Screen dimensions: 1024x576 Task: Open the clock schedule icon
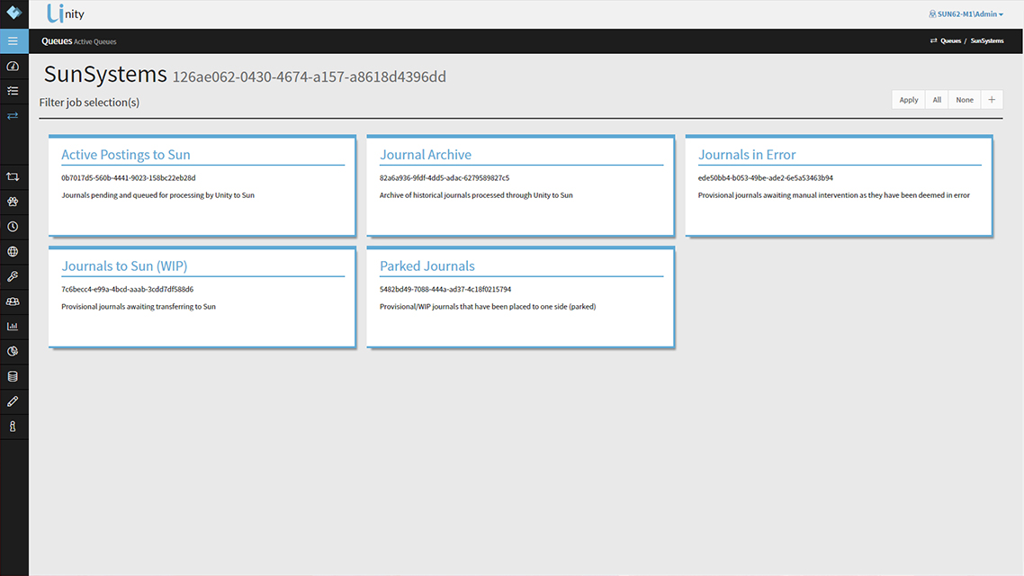coord(13,227)
